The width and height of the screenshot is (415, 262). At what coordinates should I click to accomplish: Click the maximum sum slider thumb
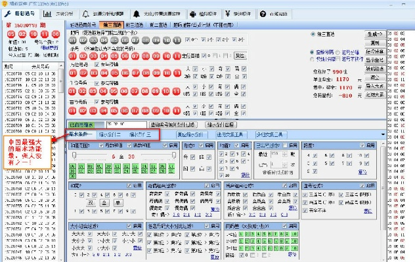[174, 155]
